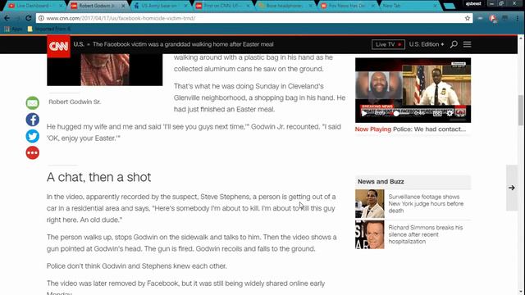Click Richard Simmons story thumbnail
The image size is (525, 295).
[370, 234]
